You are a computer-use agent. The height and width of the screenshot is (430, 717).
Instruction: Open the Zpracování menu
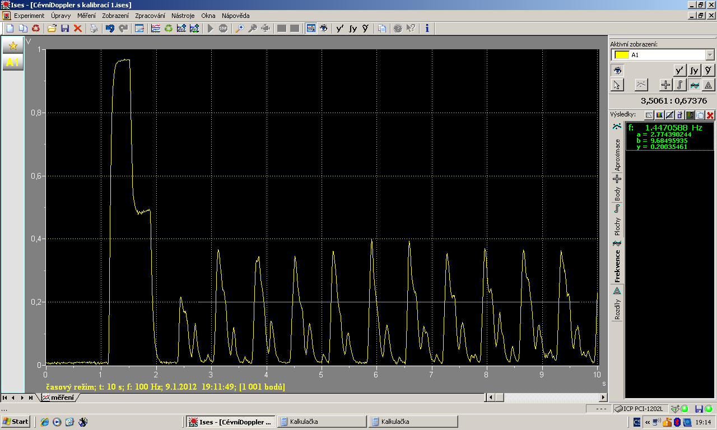coord(150,16)
